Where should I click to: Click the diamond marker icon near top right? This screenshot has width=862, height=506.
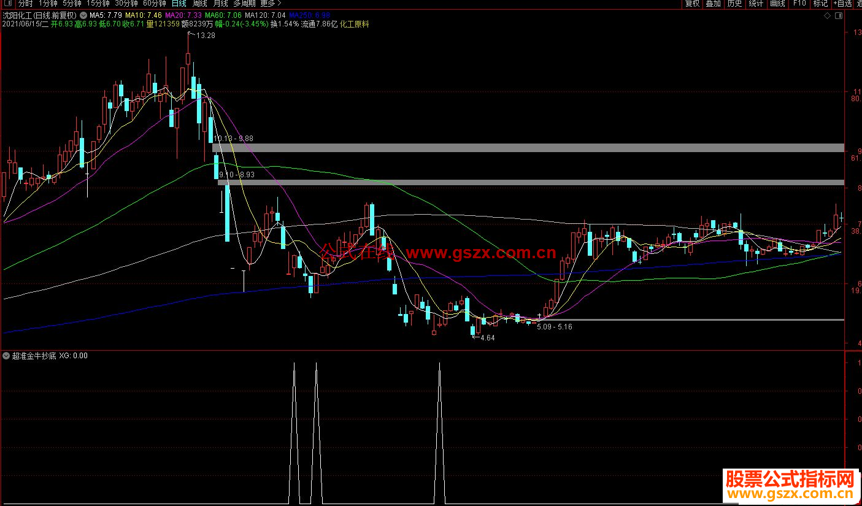(x=828, y=15)
